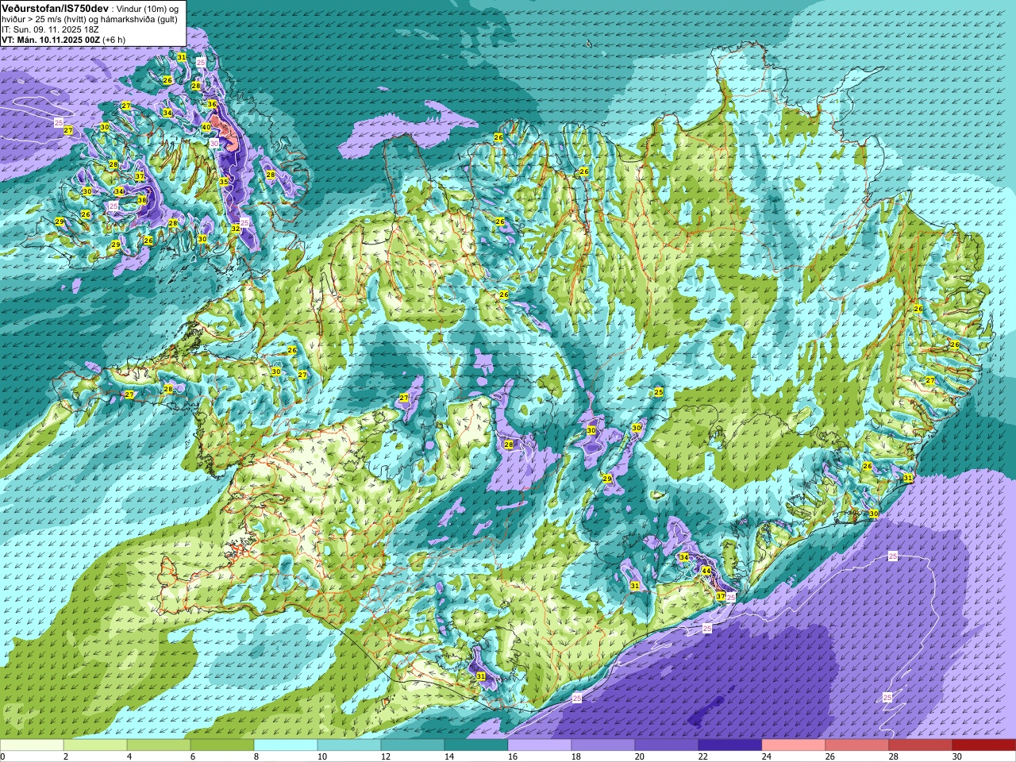
Task: Click the 0–2 m/s palest legend color block
Action: 32,745
